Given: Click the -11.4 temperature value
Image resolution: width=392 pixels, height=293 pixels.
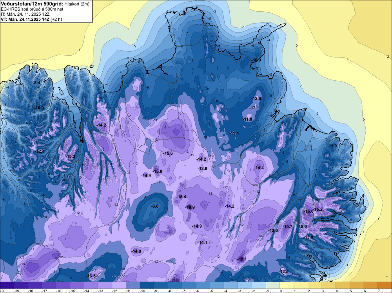Looking at the screenshot, I should [234, 134].
